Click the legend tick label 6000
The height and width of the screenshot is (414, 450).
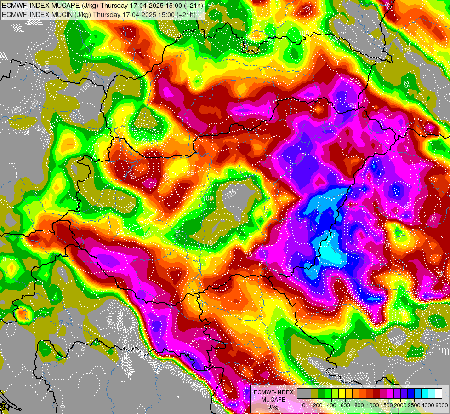(442, 405)
